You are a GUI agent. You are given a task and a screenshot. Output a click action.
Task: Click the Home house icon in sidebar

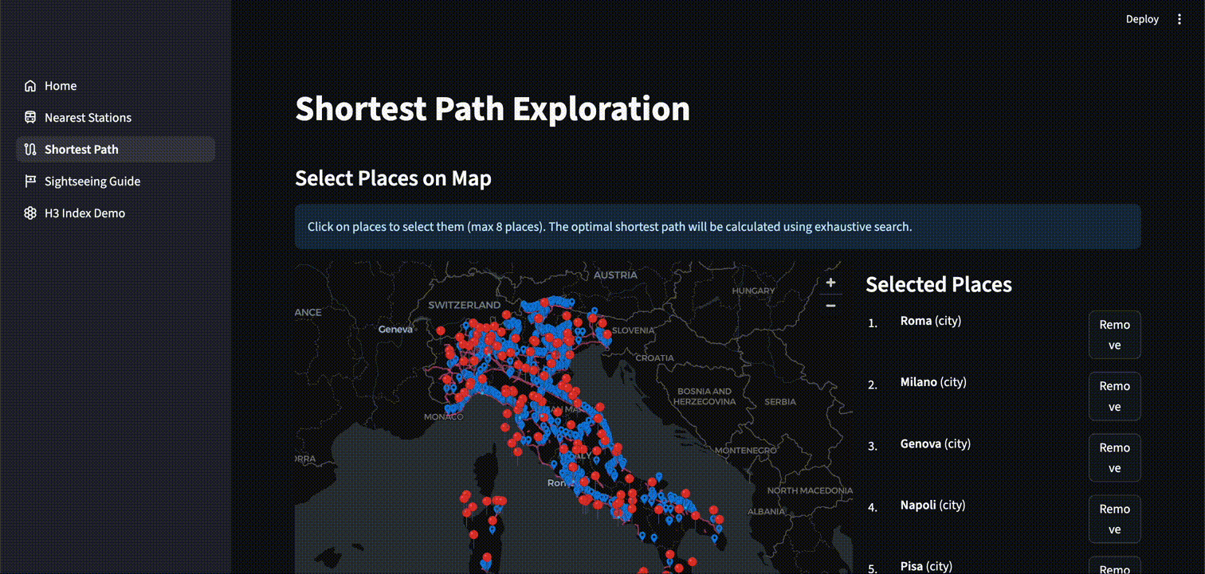pos(30,86)
